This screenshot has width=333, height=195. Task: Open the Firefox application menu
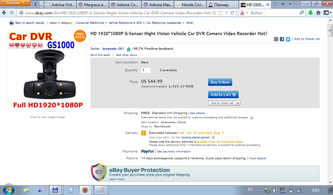[15, 3]
